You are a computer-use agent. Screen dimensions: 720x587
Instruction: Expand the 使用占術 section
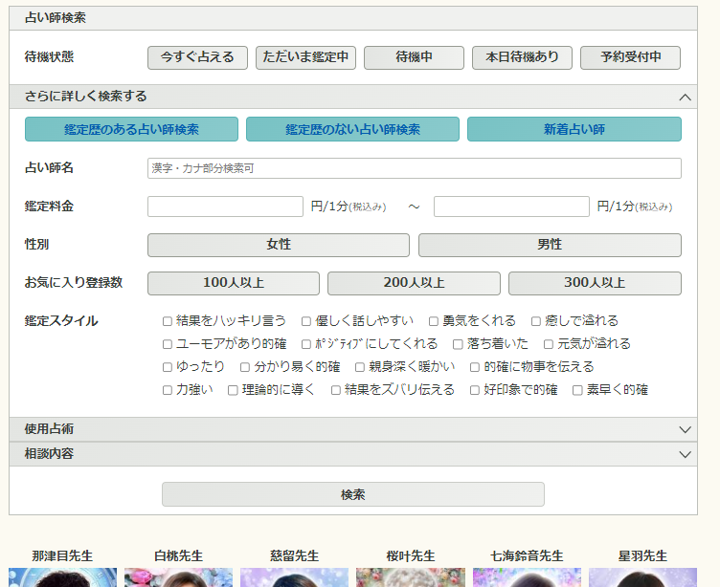(684, 429)
